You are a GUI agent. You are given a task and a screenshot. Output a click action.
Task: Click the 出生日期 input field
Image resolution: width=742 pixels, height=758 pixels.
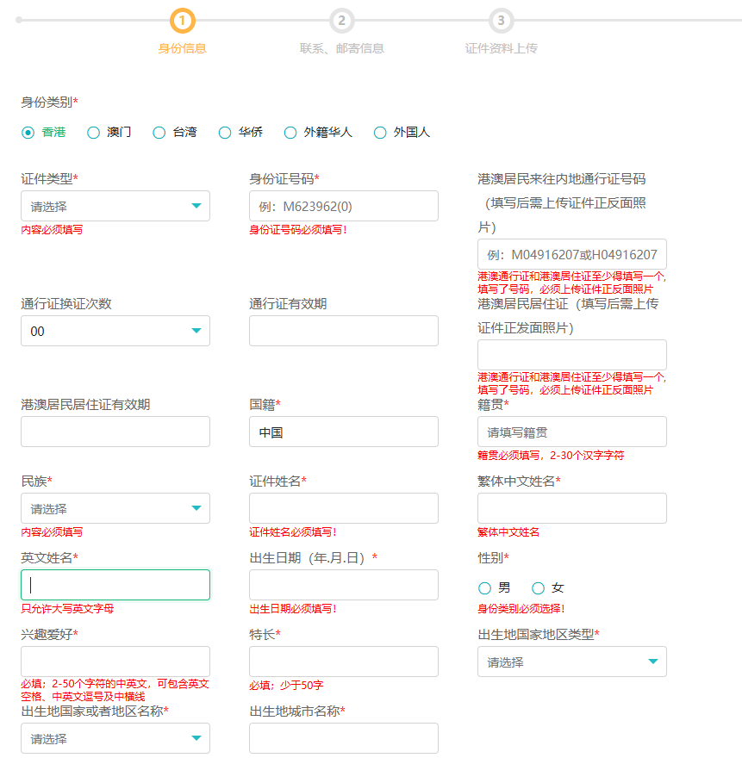coord(343,585)
